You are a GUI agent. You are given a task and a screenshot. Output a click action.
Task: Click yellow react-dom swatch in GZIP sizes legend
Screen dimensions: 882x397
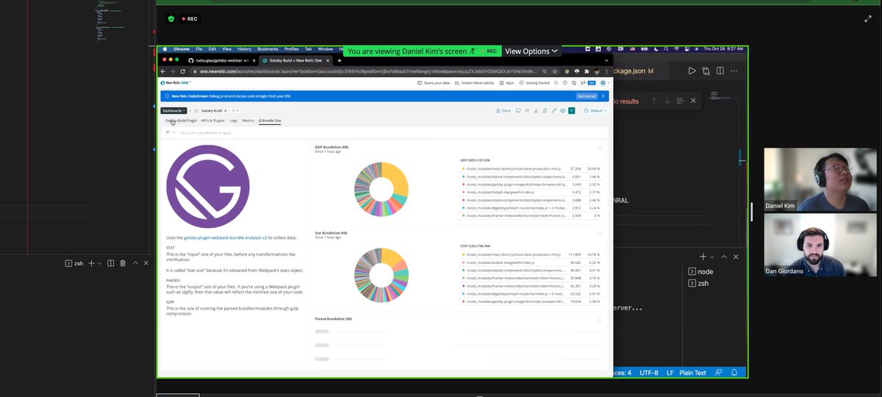click(462, 168)
